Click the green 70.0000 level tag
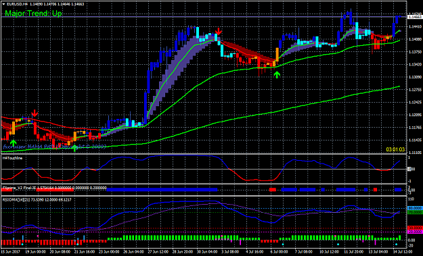Viewport: 423px width, 256px height. [x=415, y=212]
